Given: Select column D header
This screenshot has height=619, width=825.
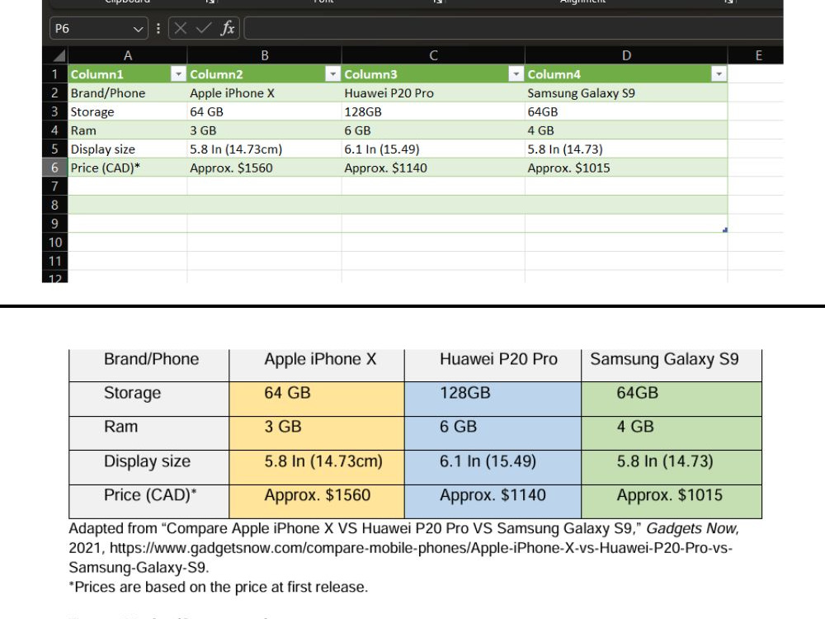Looking at the screenshot, I should pos(626,55).
